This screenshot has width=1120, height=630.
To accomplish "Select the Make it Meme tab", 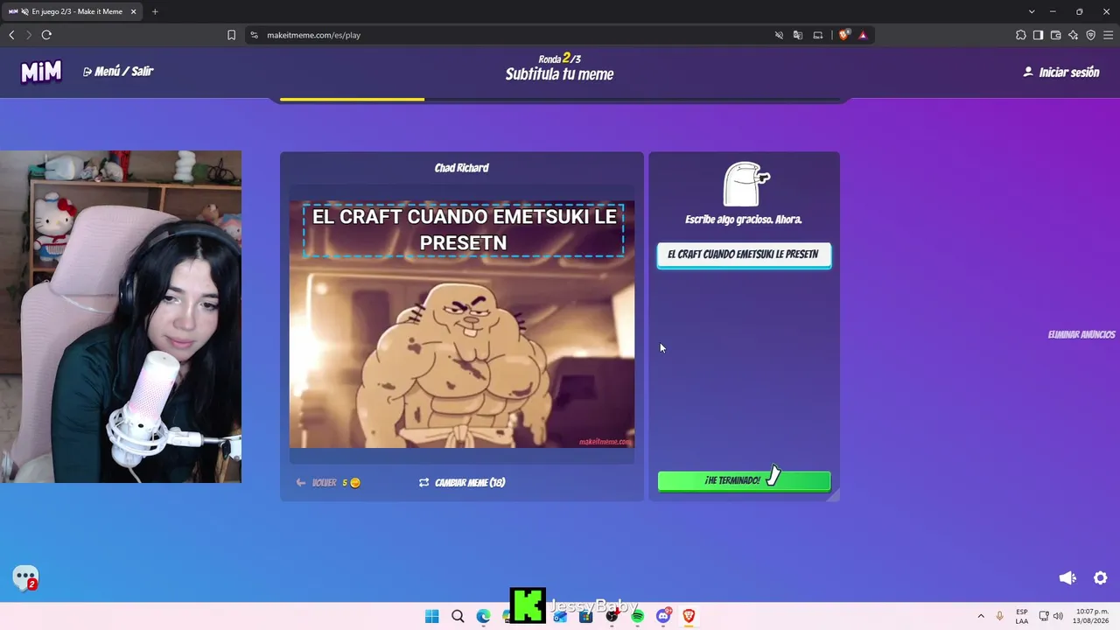I will (73, 11).
